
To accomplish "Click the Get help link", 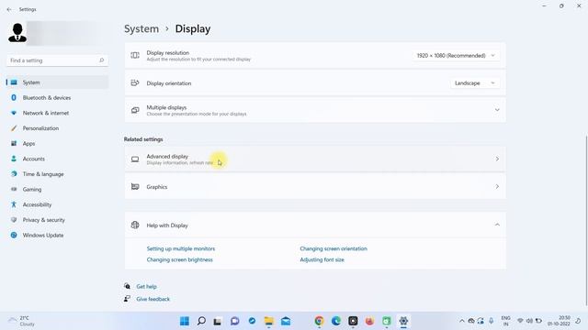I will pos(146,286).
